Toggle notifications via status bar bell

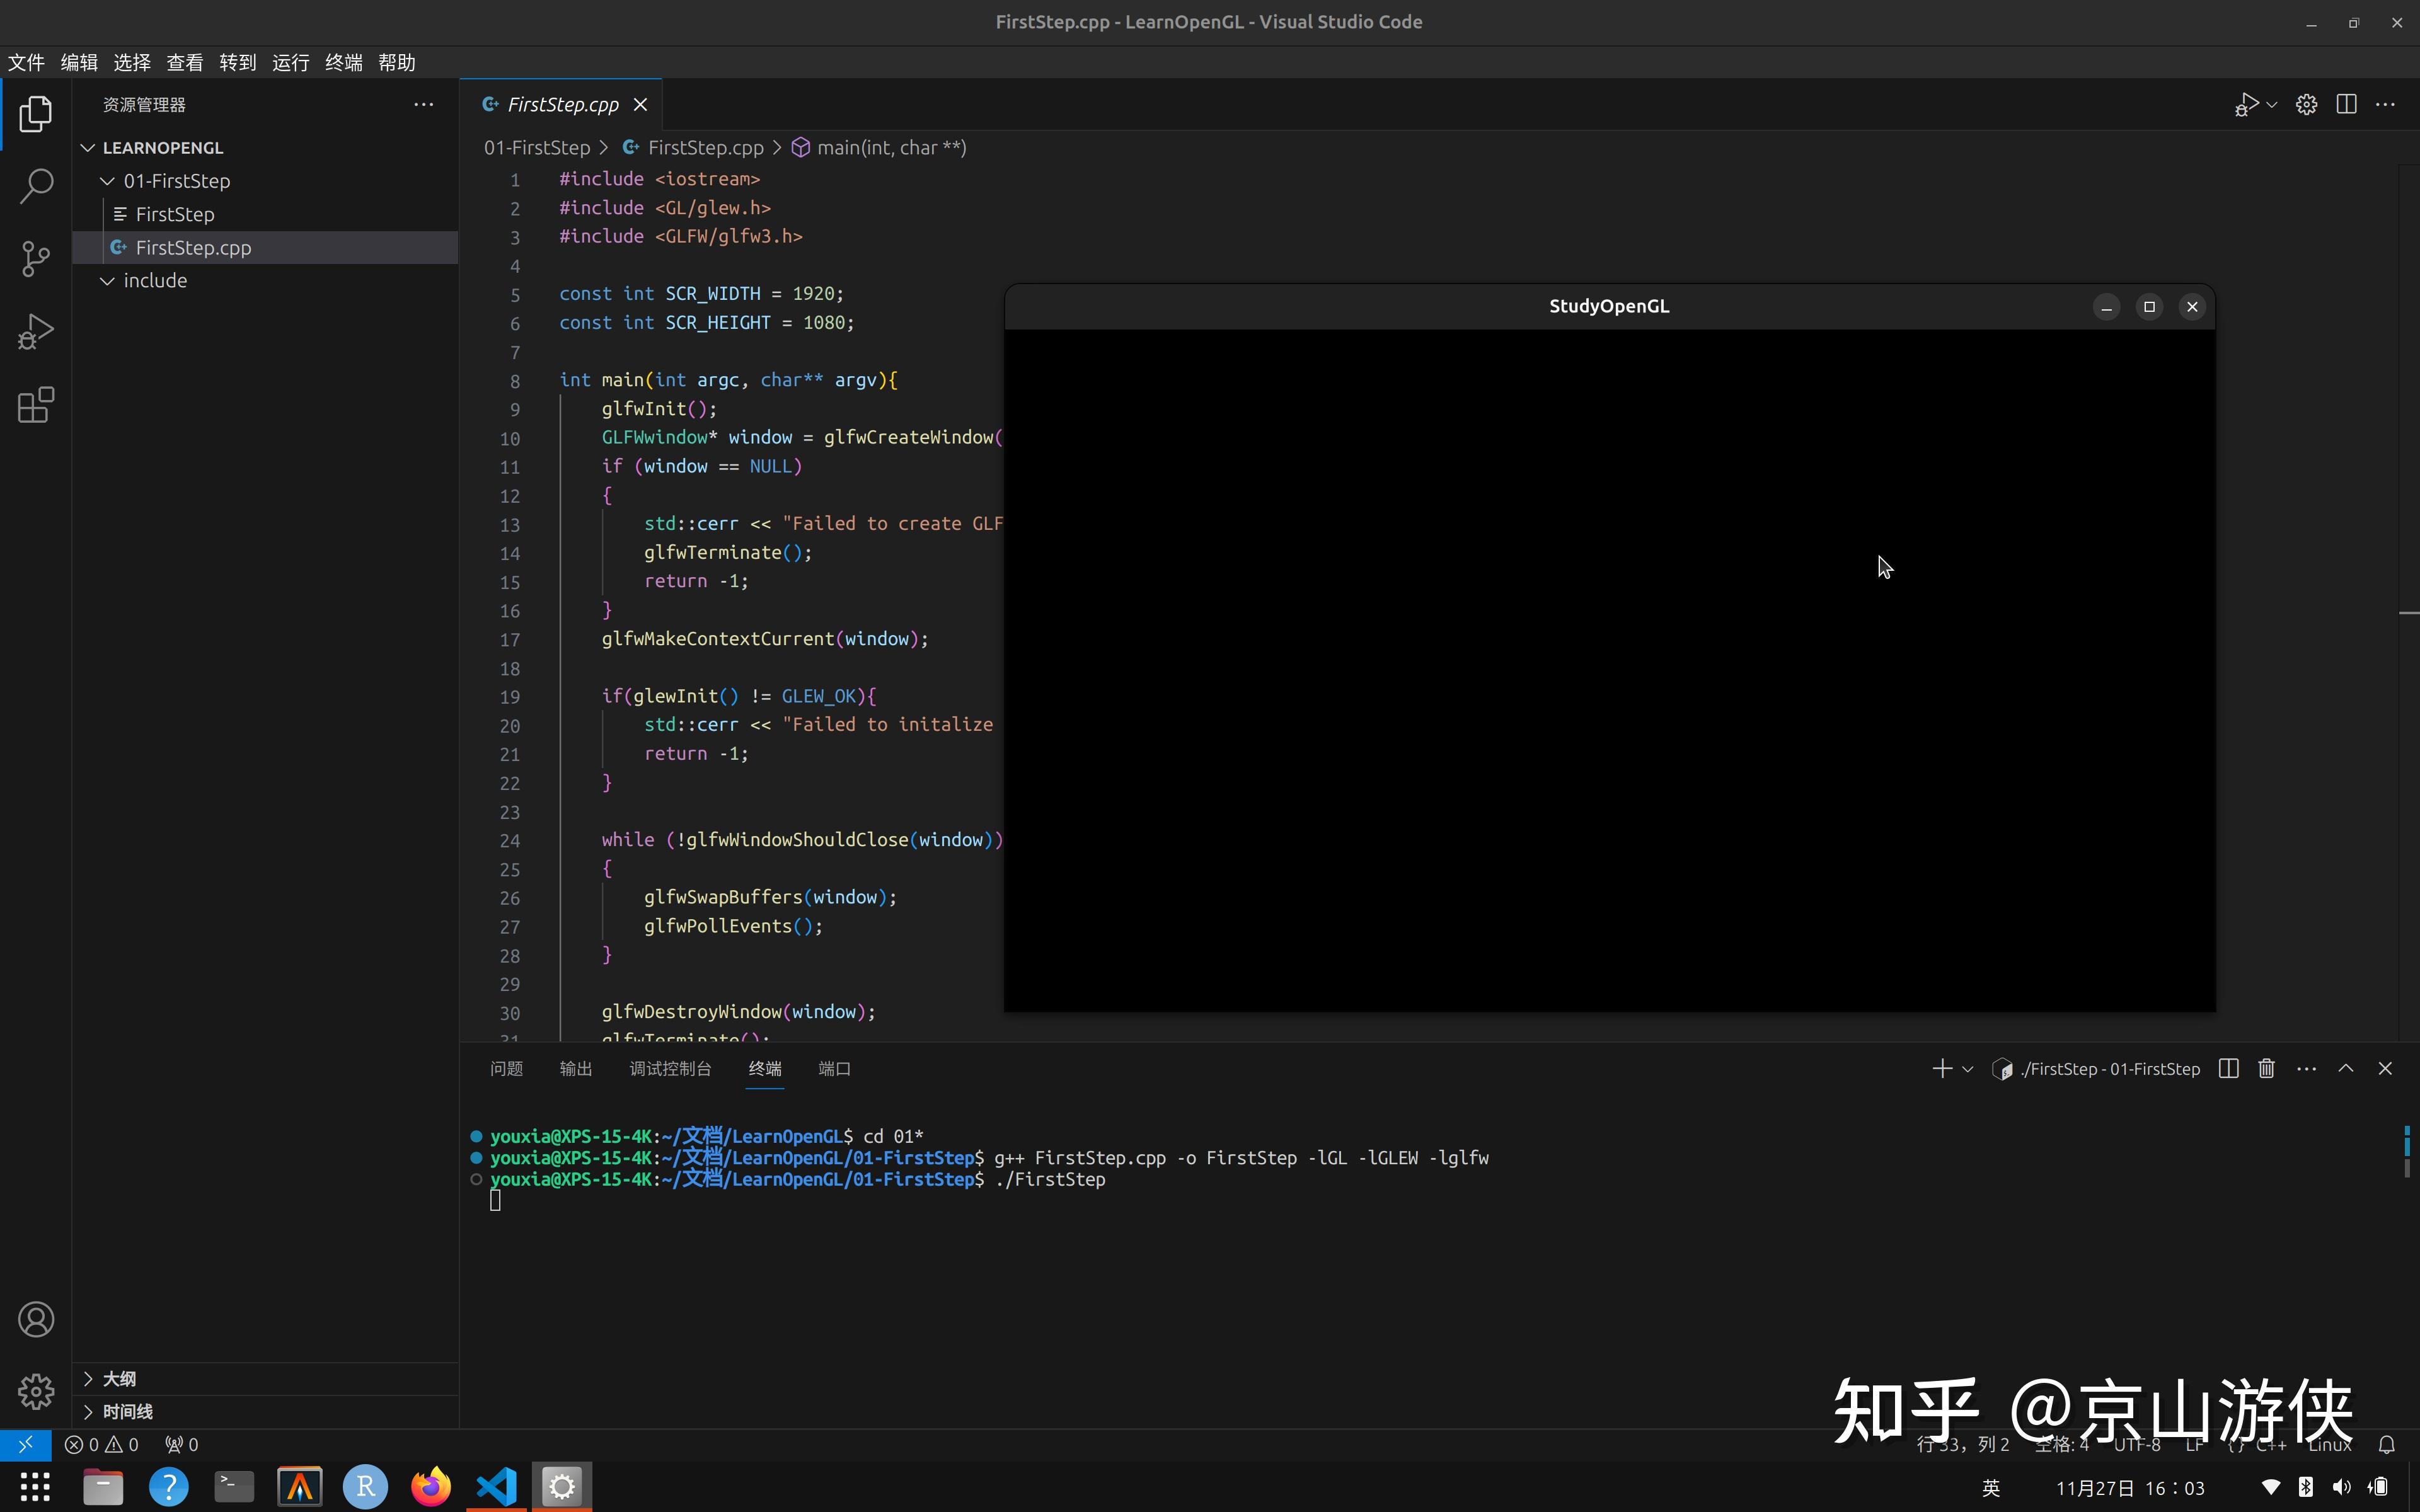[x=2388, y=1444]
